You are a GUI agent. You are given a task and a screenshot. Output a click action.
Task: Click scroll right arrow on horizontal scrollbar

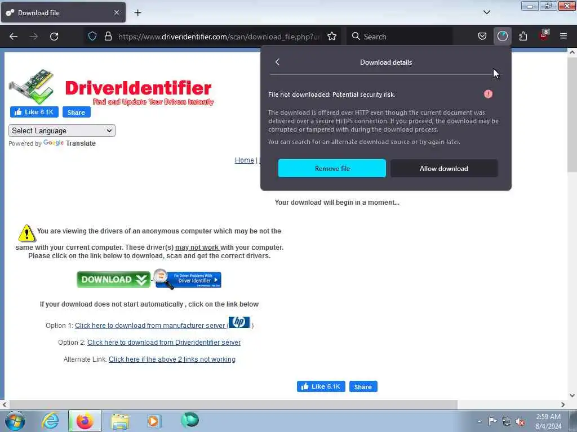[x=563, y=404]
